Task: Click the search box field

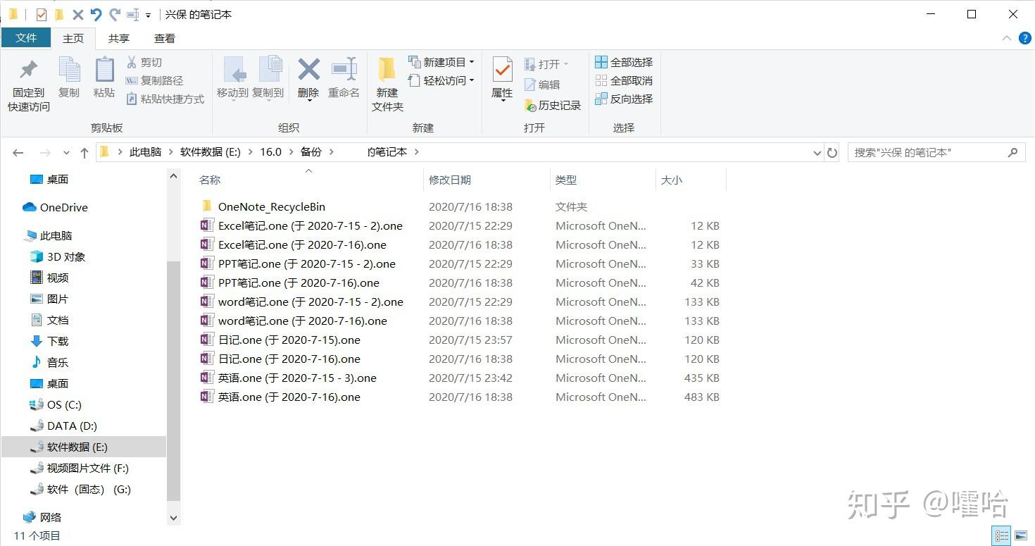Action: pyautogui.click(x=936, y=152)
